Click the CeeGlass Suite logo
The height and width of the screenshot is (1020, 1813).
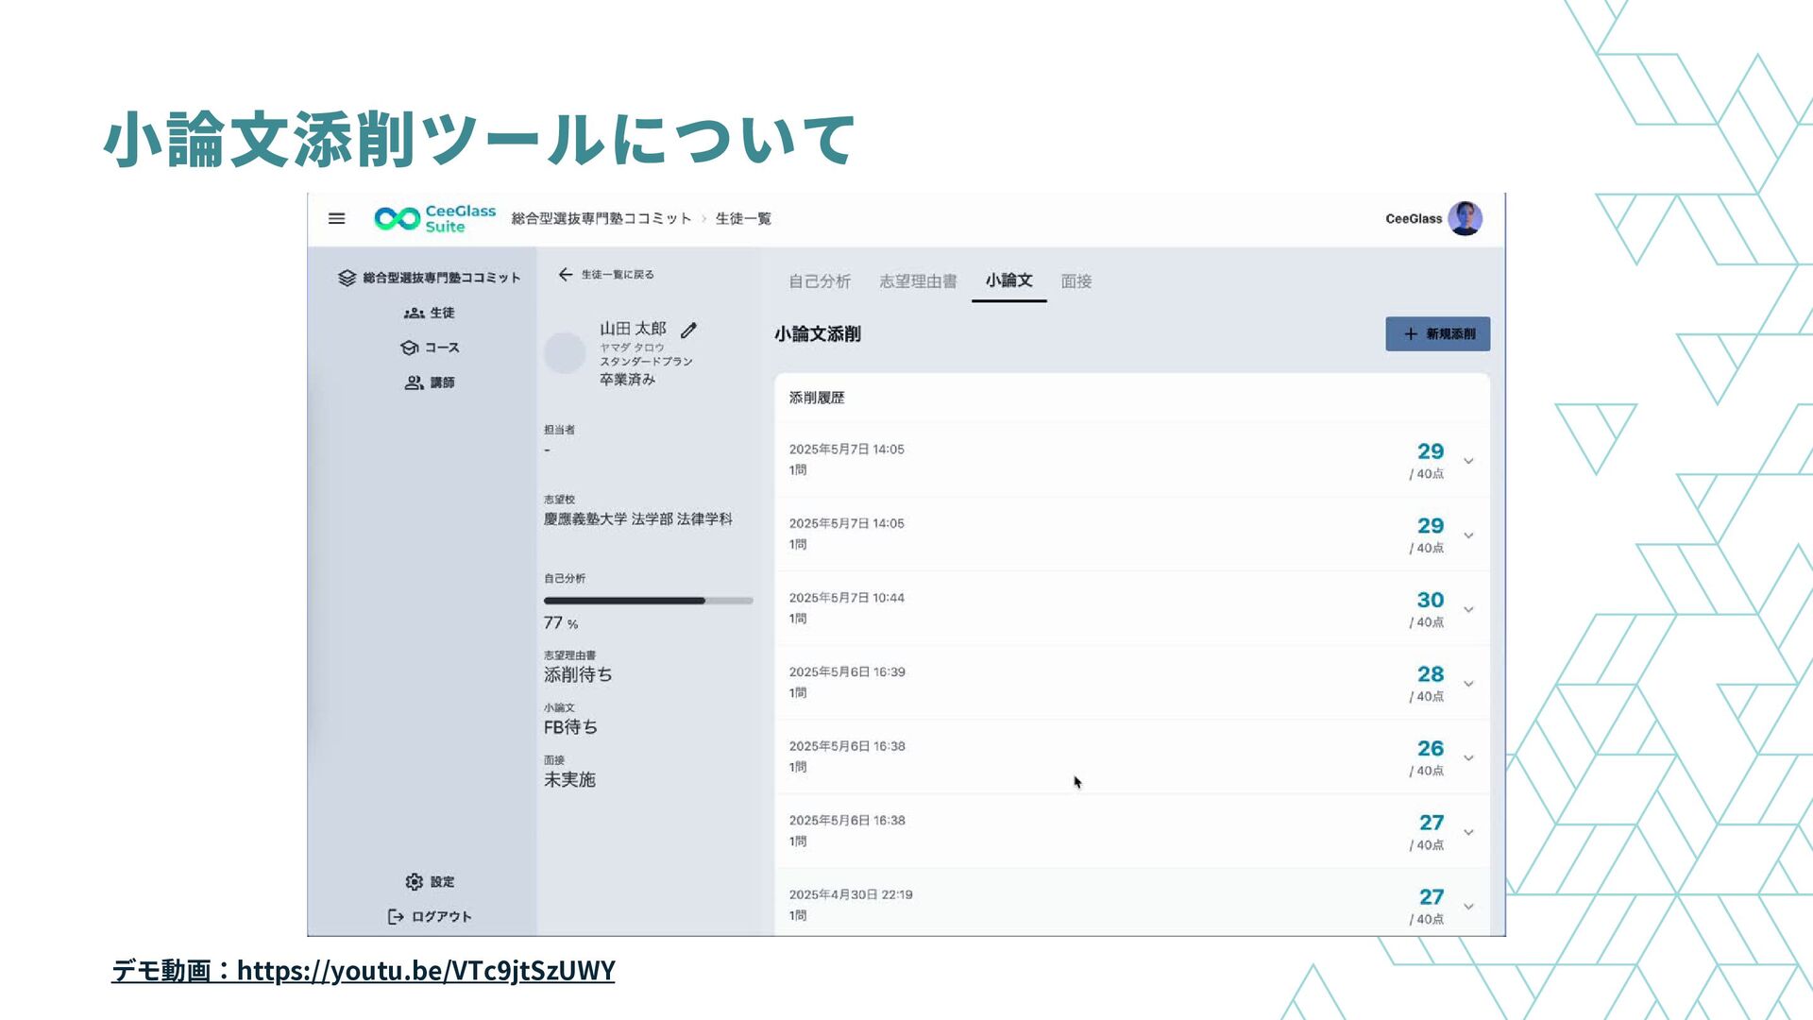435,218
